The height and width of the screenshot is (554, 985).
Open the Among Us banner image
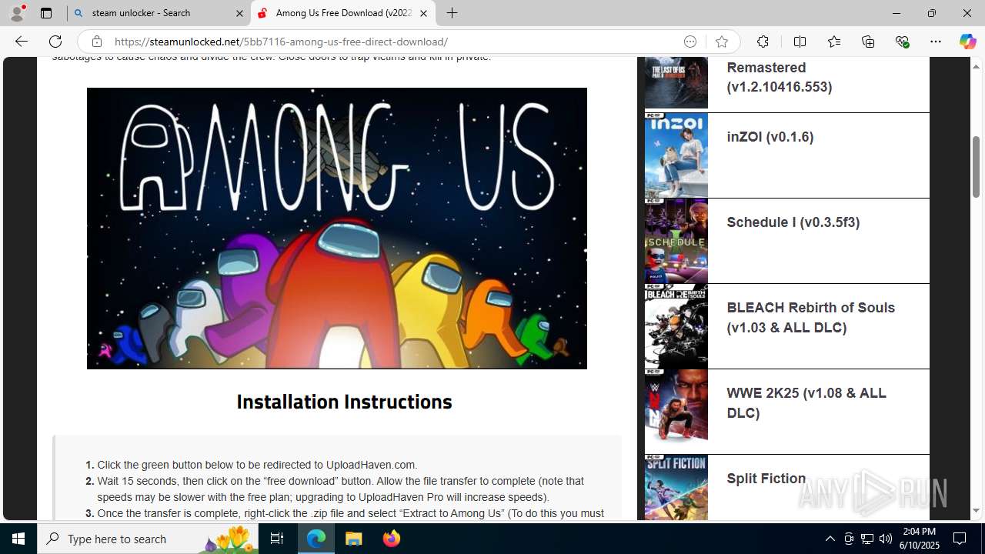pyautogui.click(x=337, y=229)
